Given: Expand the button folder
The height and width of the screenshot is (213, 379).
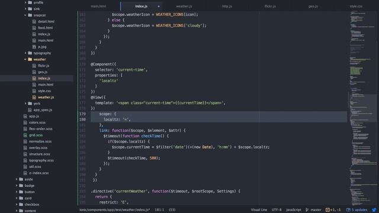Looking at the screenshot, I should point(17,192).
